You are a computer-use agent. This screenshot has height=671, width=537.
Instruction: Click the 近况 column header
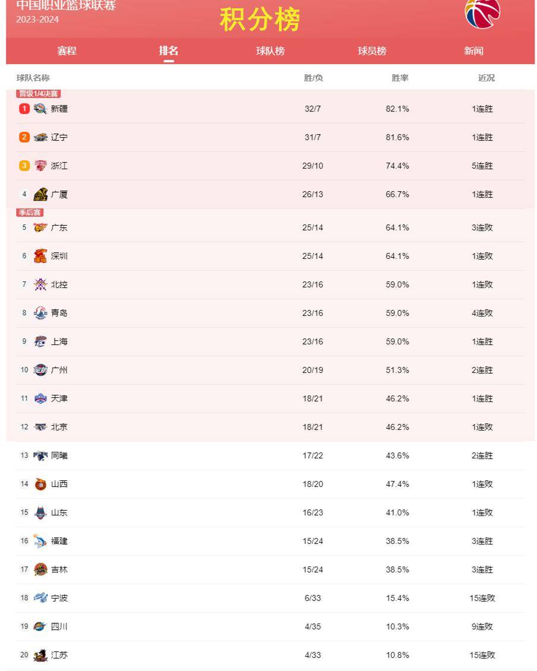coord(487,78)
